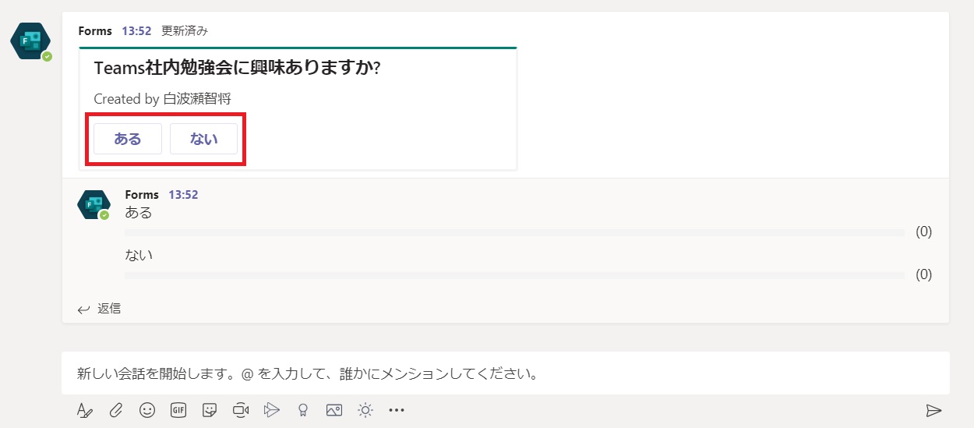Attach a file with the paperclip icon
Screen dimensions: 974x428
(115, 410)
